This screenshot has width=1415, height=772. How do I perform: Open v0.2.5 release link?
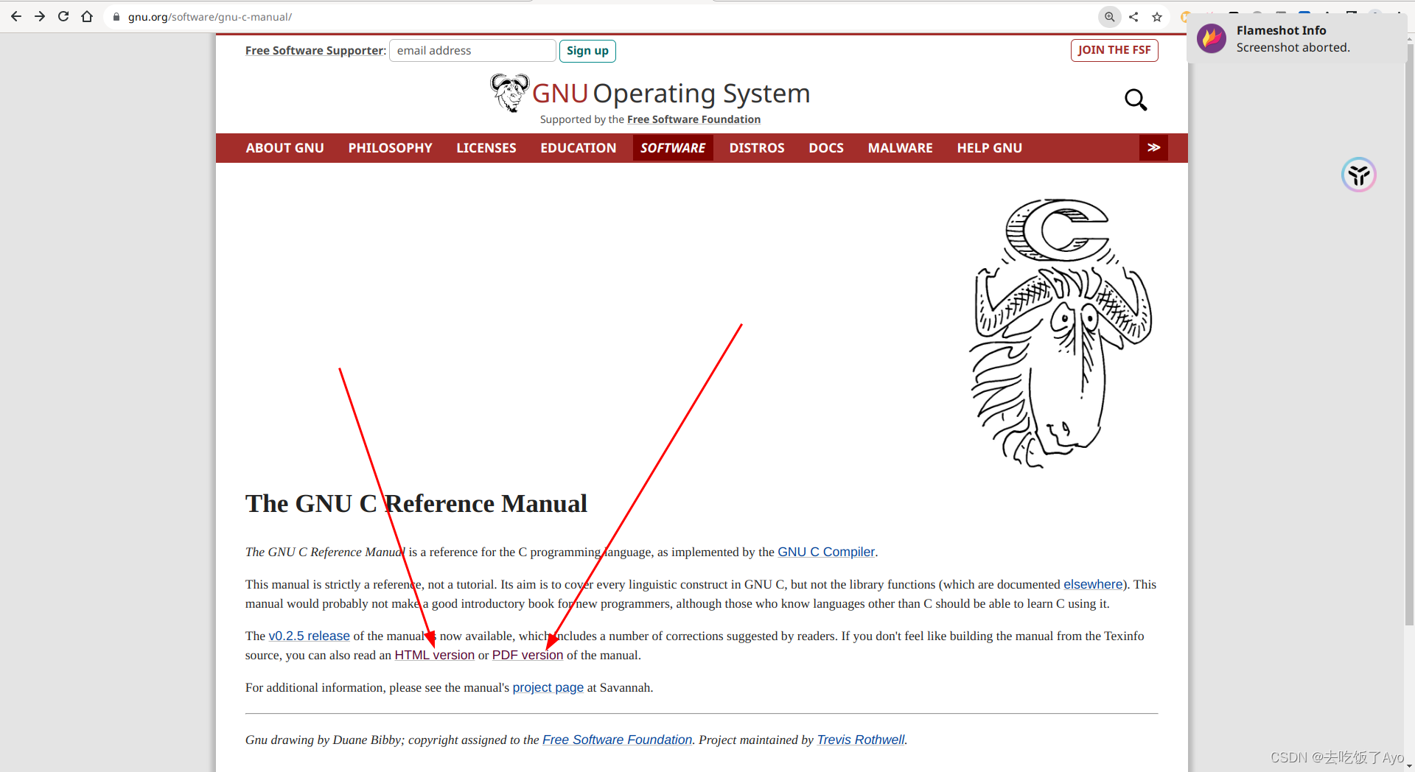[x=310, y=636]
